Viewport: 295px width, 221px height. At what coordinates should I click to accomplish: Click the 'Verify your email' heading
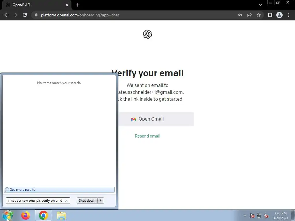147,73
